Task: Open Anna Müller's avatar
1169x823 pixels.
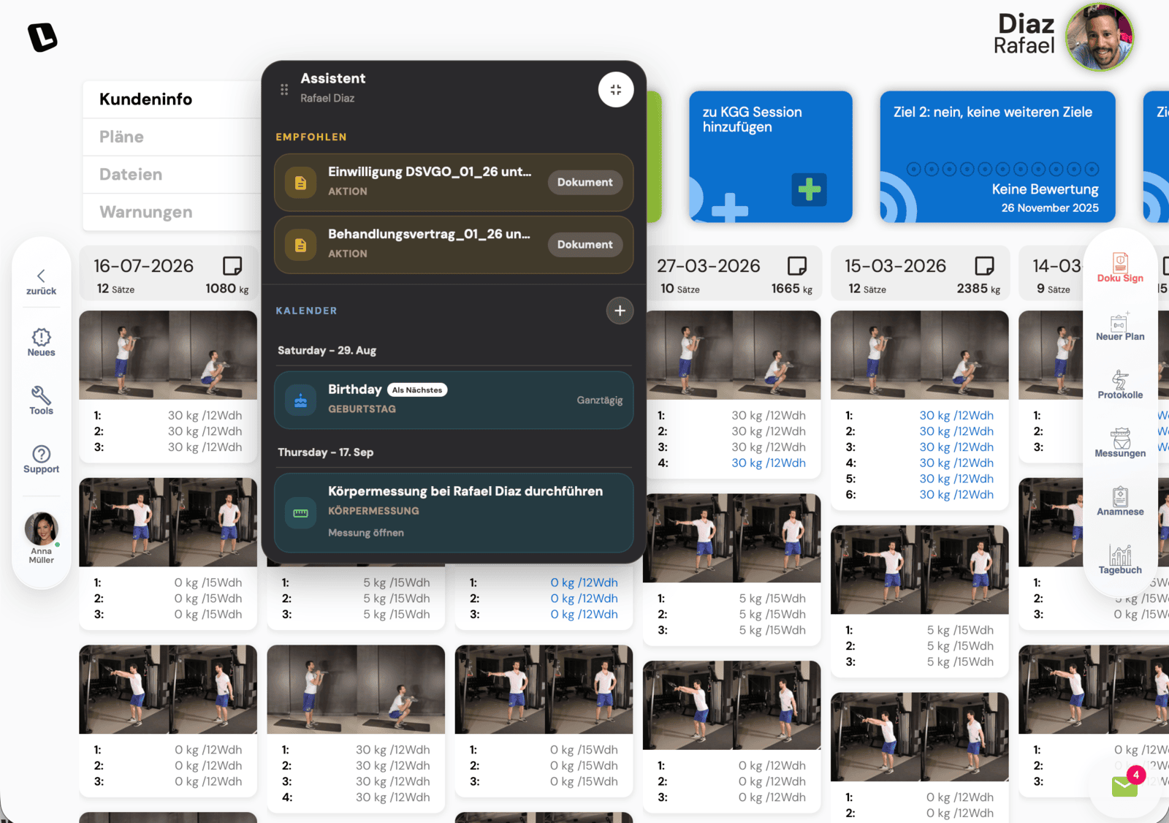Action: (42, 528)
